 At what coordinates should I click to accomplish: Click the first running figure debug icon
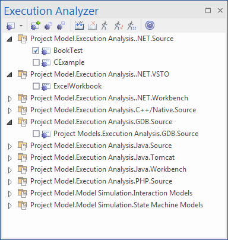pyautogui.click(x=104, y=26)
